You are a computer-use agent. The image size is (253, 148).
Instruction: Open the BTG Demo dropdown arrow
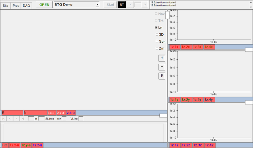[x=97, y=4]
